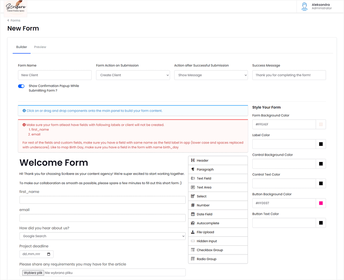Add a File Upload component
344x280 pixels.
coord(218,232)
